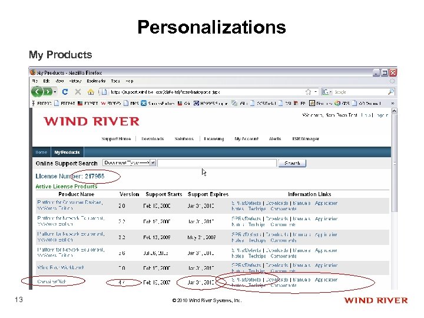Open the MKS bookmark

131,103
